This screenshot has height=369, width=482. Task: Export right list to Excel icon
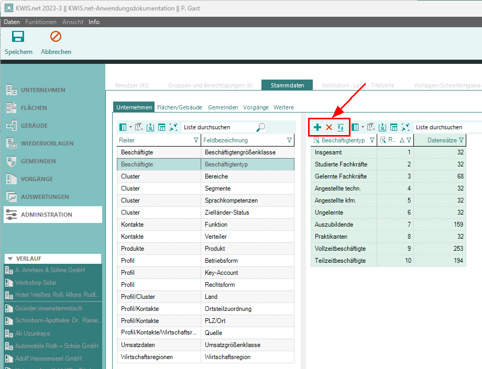[382, 127]
